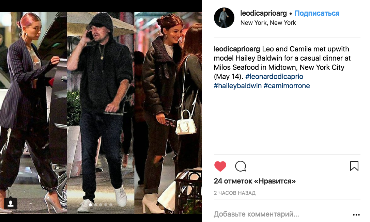Click the carousel photo collage
The height and width of the screenshot is (222, 370).
(x=101, y=113)
